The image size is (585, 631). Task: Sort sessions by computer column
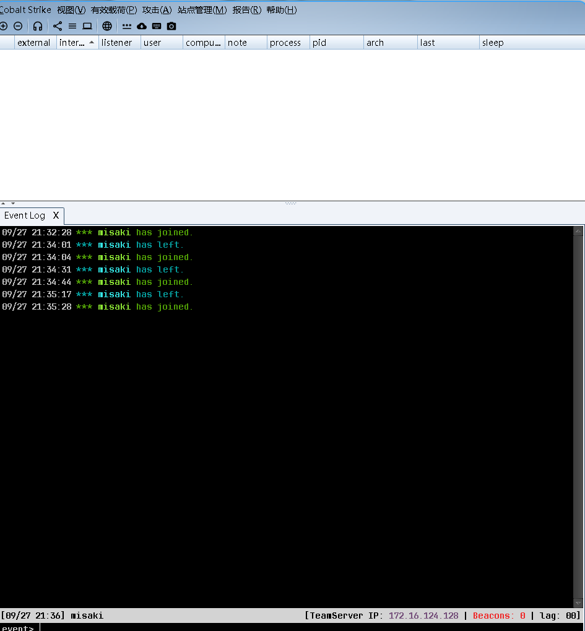[204, 42]
